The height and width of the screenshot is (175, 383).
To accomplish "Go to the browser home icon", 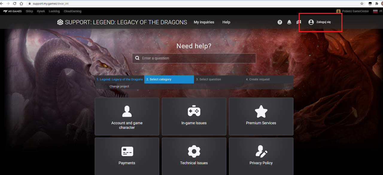I will point(21,4).
